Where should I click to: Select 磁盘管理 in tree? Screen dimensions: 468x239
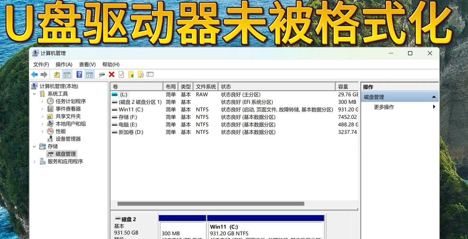(x=66, y=154)
